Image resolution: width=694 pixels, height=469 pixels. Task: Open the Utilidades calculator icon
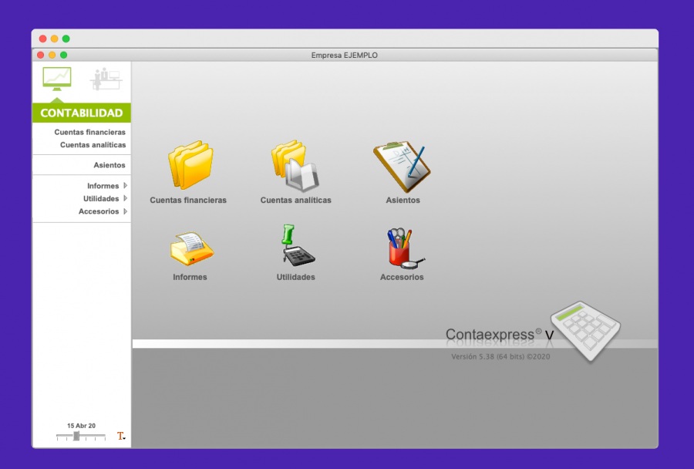point(298,245)
